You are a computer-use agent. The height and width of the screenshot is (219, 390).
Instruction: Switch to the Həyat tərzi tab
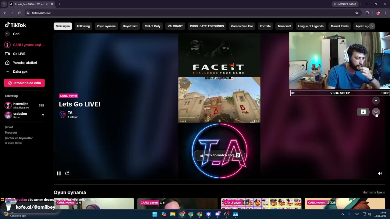pyautogui.click(x=130, y=26)
